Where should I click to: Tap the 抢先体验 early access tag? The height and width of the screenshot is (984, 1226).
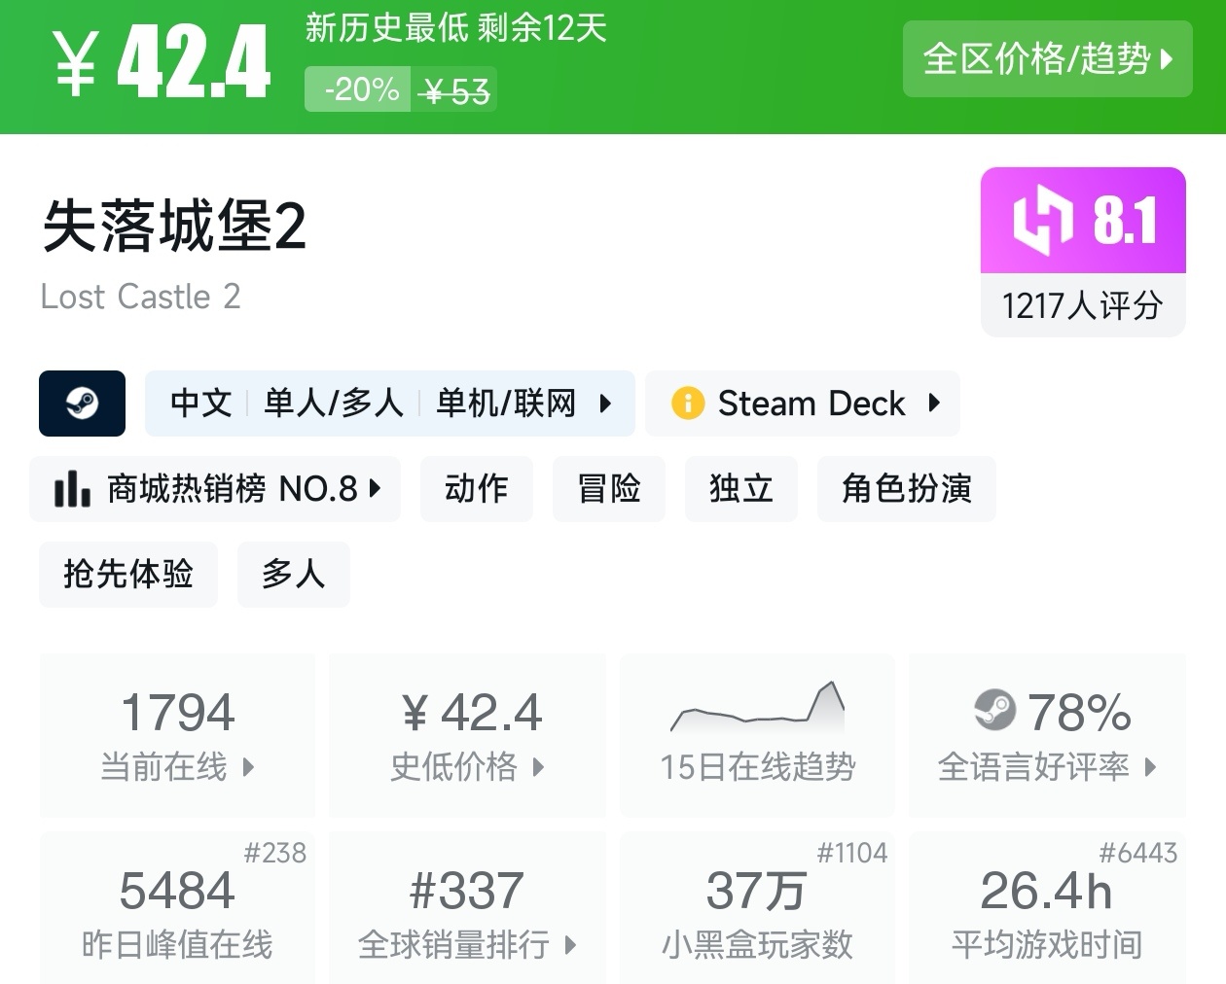pyautogui.click(x=128, y=575)
